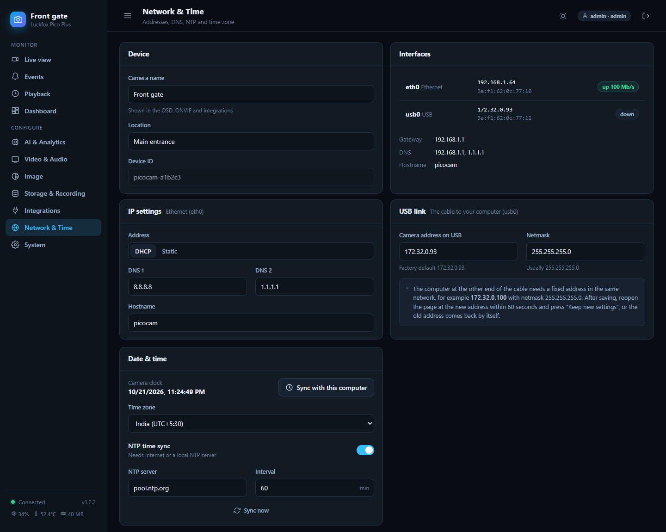The width and height of the screenshot is (666, 532).
Task: Select DHCP address mode
Action: pyautogui.click(x=143, y=251)
